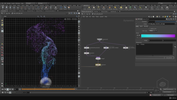Screen dimensions: 177x100
Task: Click the current frame marker on timeline
Action: click(76, 89)
